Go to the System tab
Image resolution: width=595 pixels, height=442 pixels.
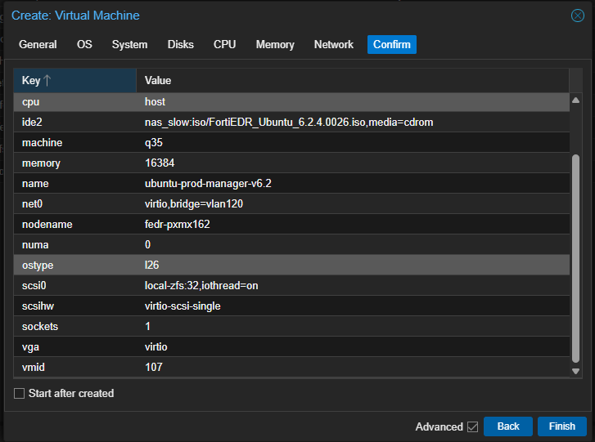pyautogui.click(x=129, y=44)
